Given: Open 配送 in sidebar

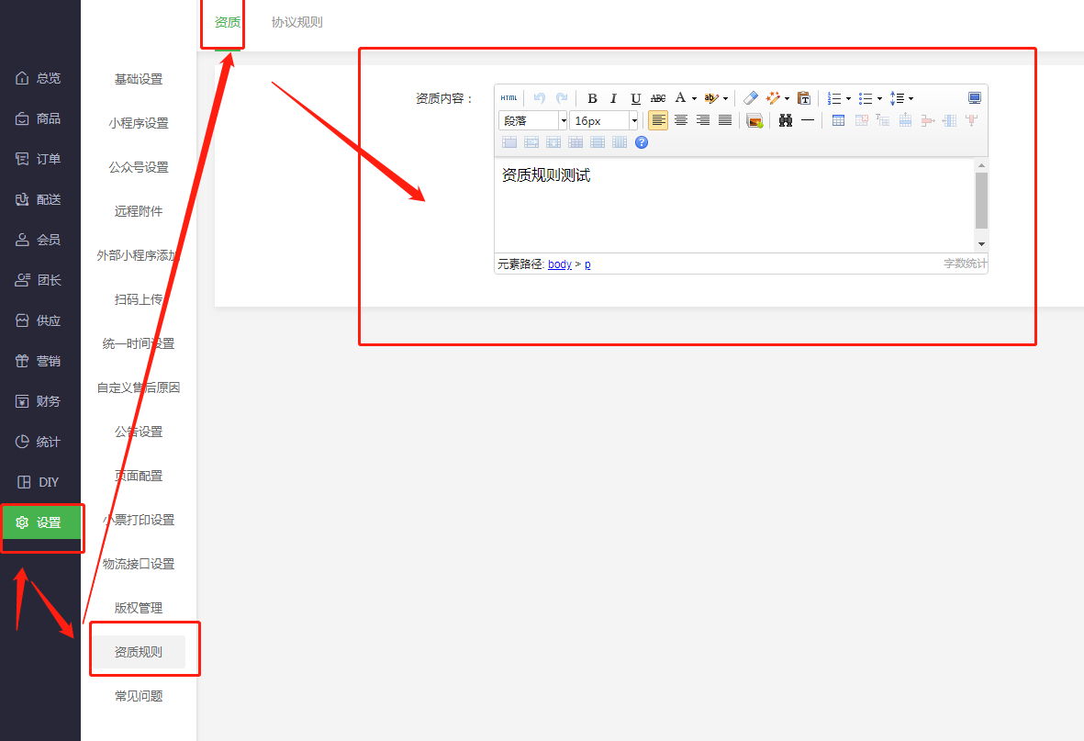Looking at the screenshot, I should [40, 199].
